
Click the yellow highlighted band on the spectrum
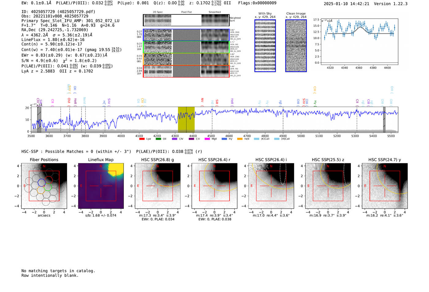[x=186, y=119]
